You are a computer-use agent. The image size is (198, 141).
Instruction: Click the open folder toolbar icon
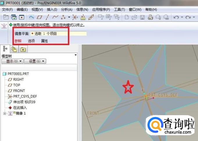[134, 17]
